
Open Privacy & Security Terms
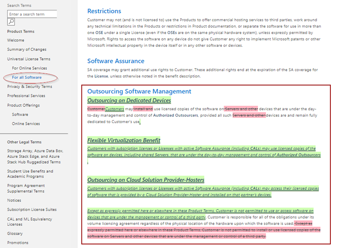(x=30, y=87)
